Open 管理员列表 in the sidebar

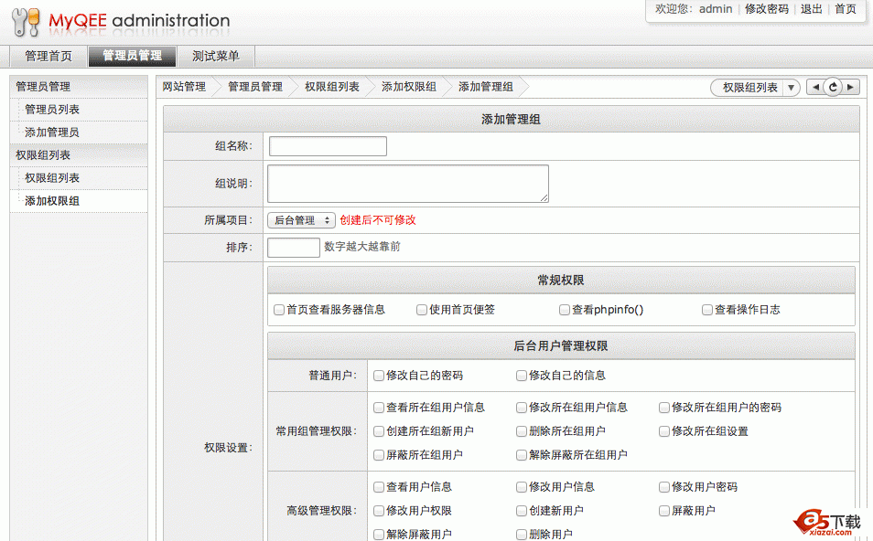52,110
